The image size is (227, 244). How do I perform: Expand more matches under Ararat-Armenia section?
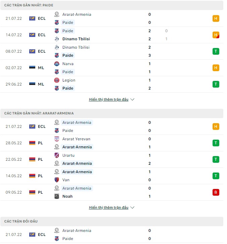click(x=108, y=208)
